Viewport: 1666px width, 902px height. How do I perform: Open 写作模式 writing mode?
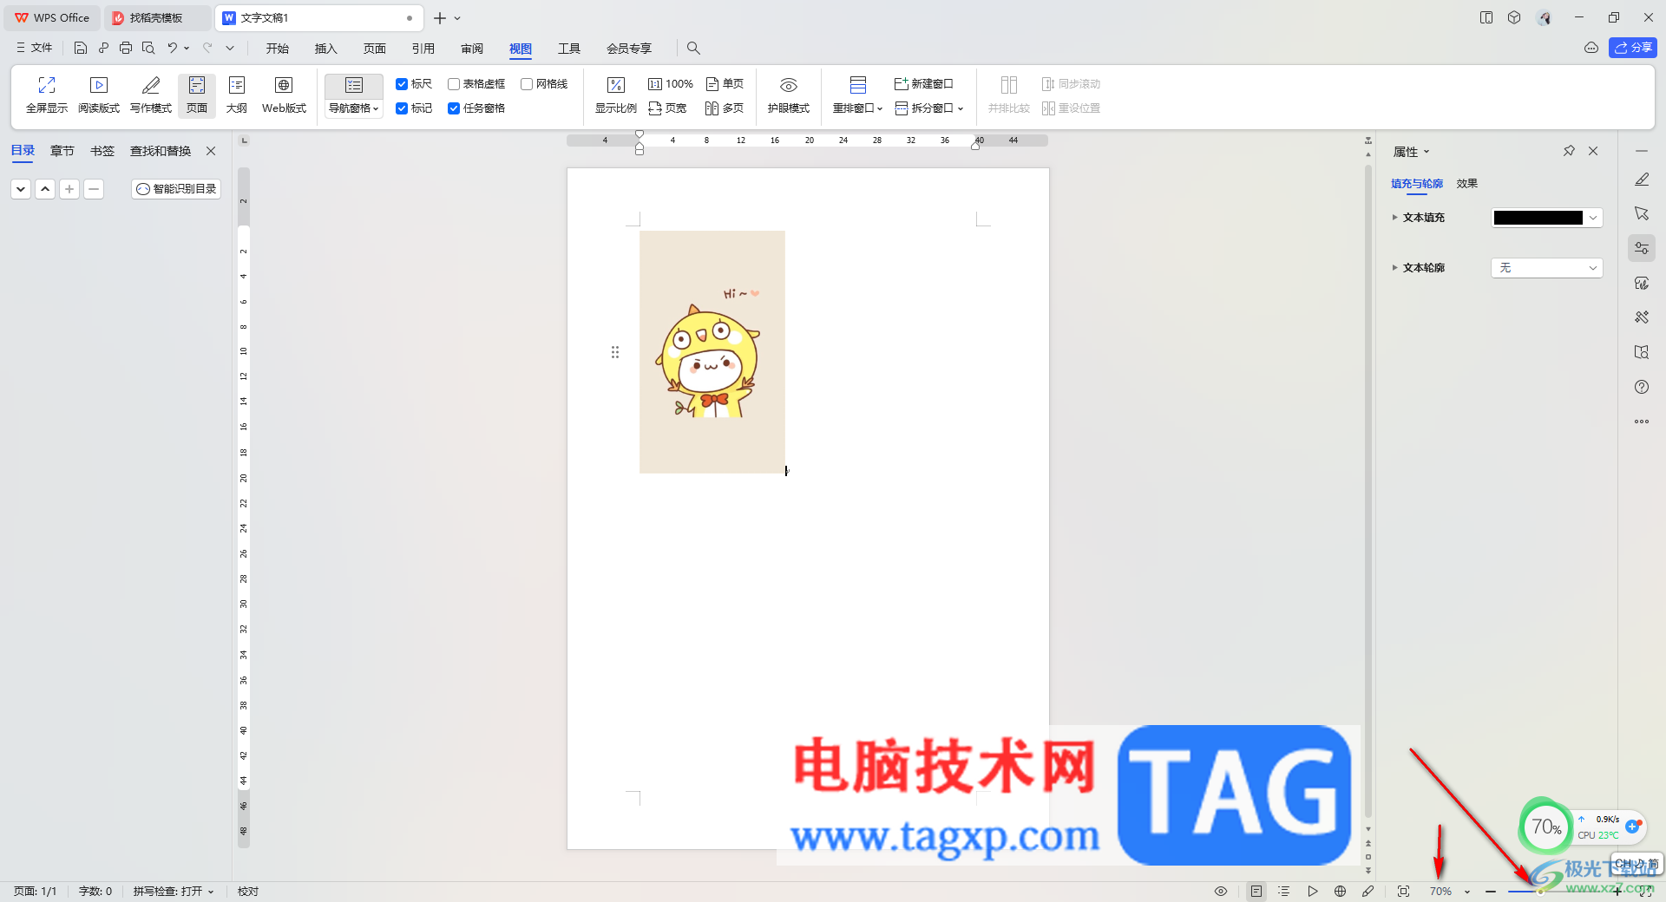[151, 95]
